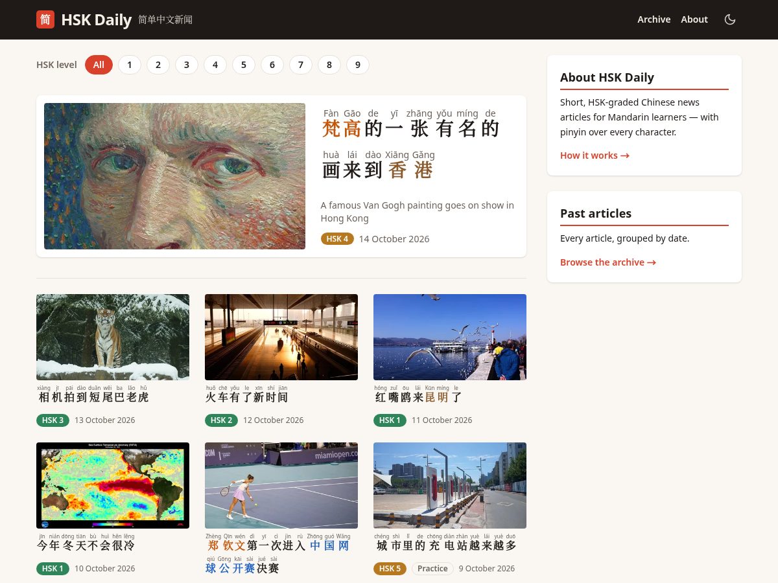Click the HSK 2 badge dated 12 October

pos(222,420)
